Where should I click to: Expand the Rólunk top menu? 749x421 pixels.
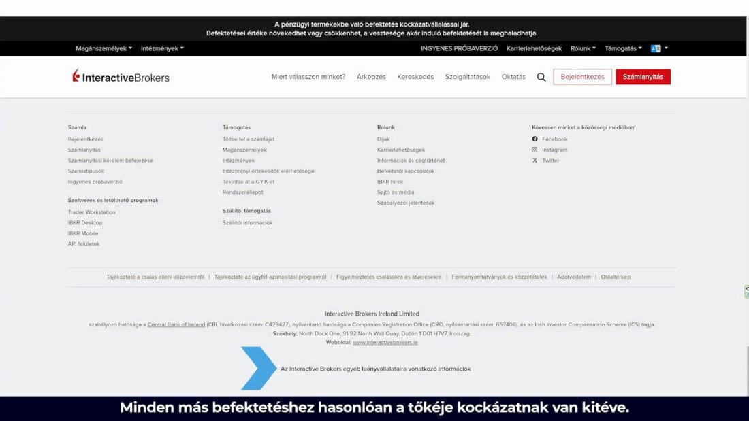coord(583,48)
